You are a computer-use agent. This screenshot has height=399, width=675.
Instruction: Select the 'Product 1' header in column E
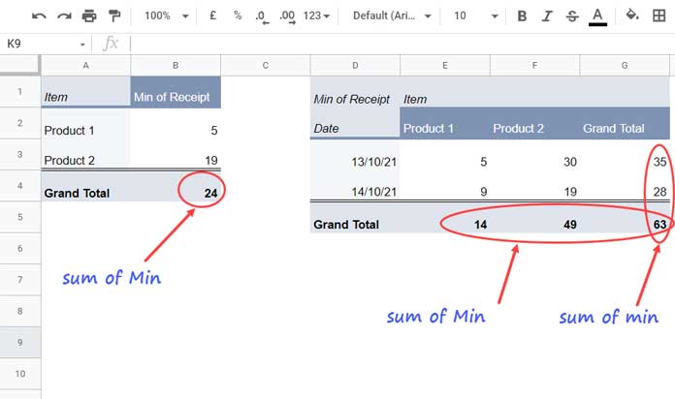445,123
